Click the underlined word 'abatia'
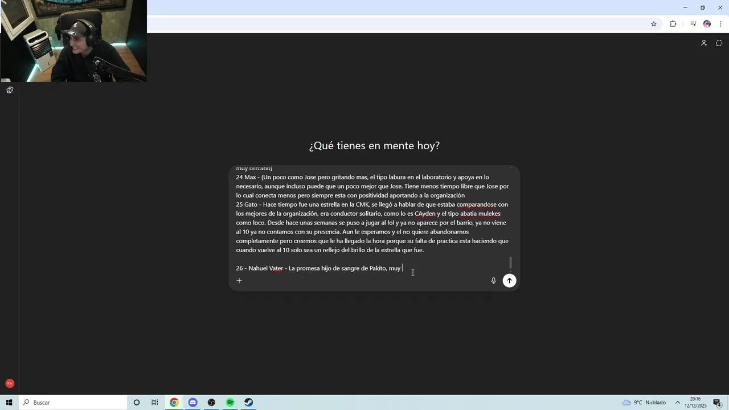 468,214
